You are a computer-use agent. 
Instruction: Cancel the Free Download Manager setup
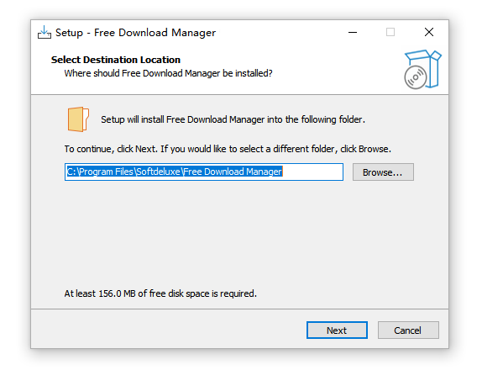pyautogui.click(x=408, y=330)
